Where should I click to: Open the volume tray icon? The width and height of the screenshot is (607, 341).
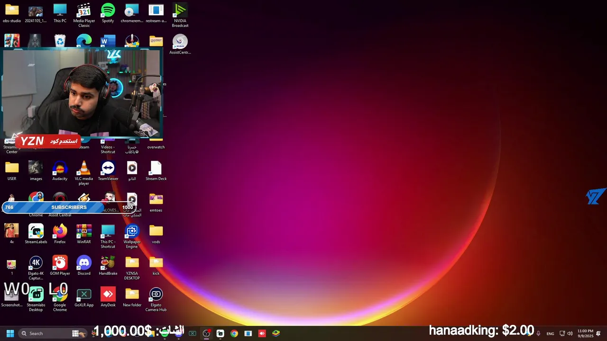point(570,333)
